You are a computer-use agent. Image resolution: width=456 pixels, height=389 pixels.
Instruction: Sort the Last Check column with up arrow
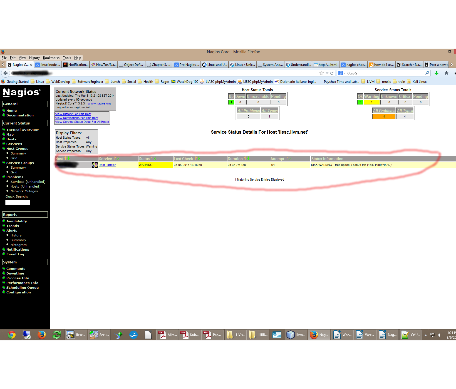pos(195,158)
